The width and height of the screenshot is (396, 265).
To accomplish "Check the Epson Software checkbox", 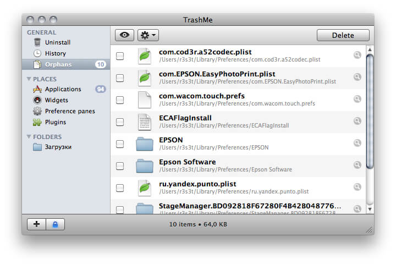I will (120, 166).
